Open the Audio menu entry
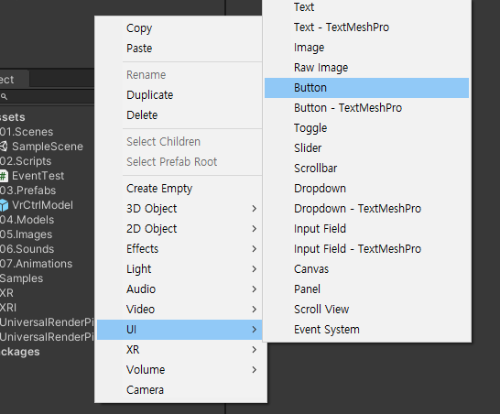This screenshot has width=500, height=414. click(x=179, y=289)
